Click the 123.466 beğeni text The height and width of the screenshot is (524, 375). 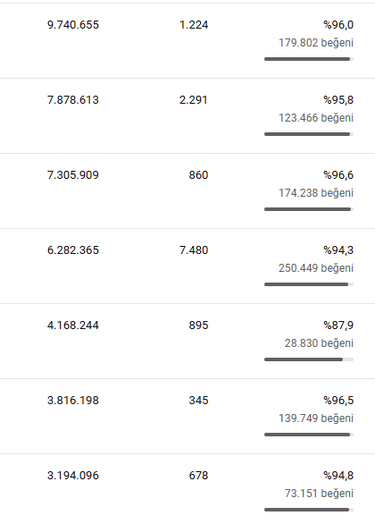316,118
